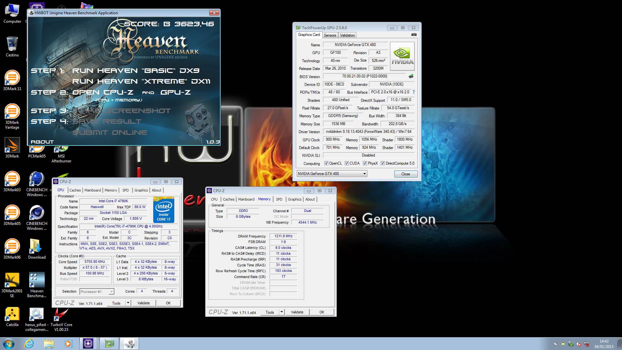Toggle the CUDA checkbox
622x350 pixels.
[347, 163]
